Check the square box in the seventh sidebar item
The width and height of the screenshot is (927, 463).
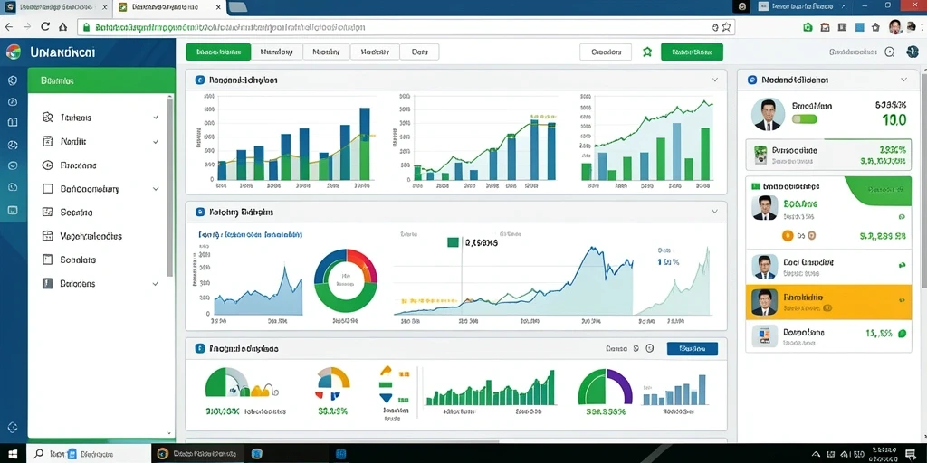[x=49, y=260]
